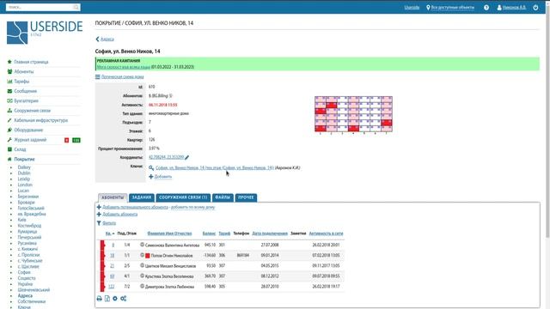Open apartment 122 link in table
Screen dimensions: 550x309
111,287
